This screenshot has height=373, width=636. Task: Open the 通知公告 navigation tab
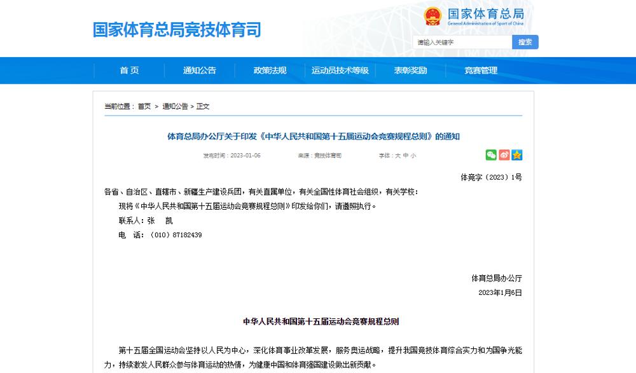[x=200, y=71]
